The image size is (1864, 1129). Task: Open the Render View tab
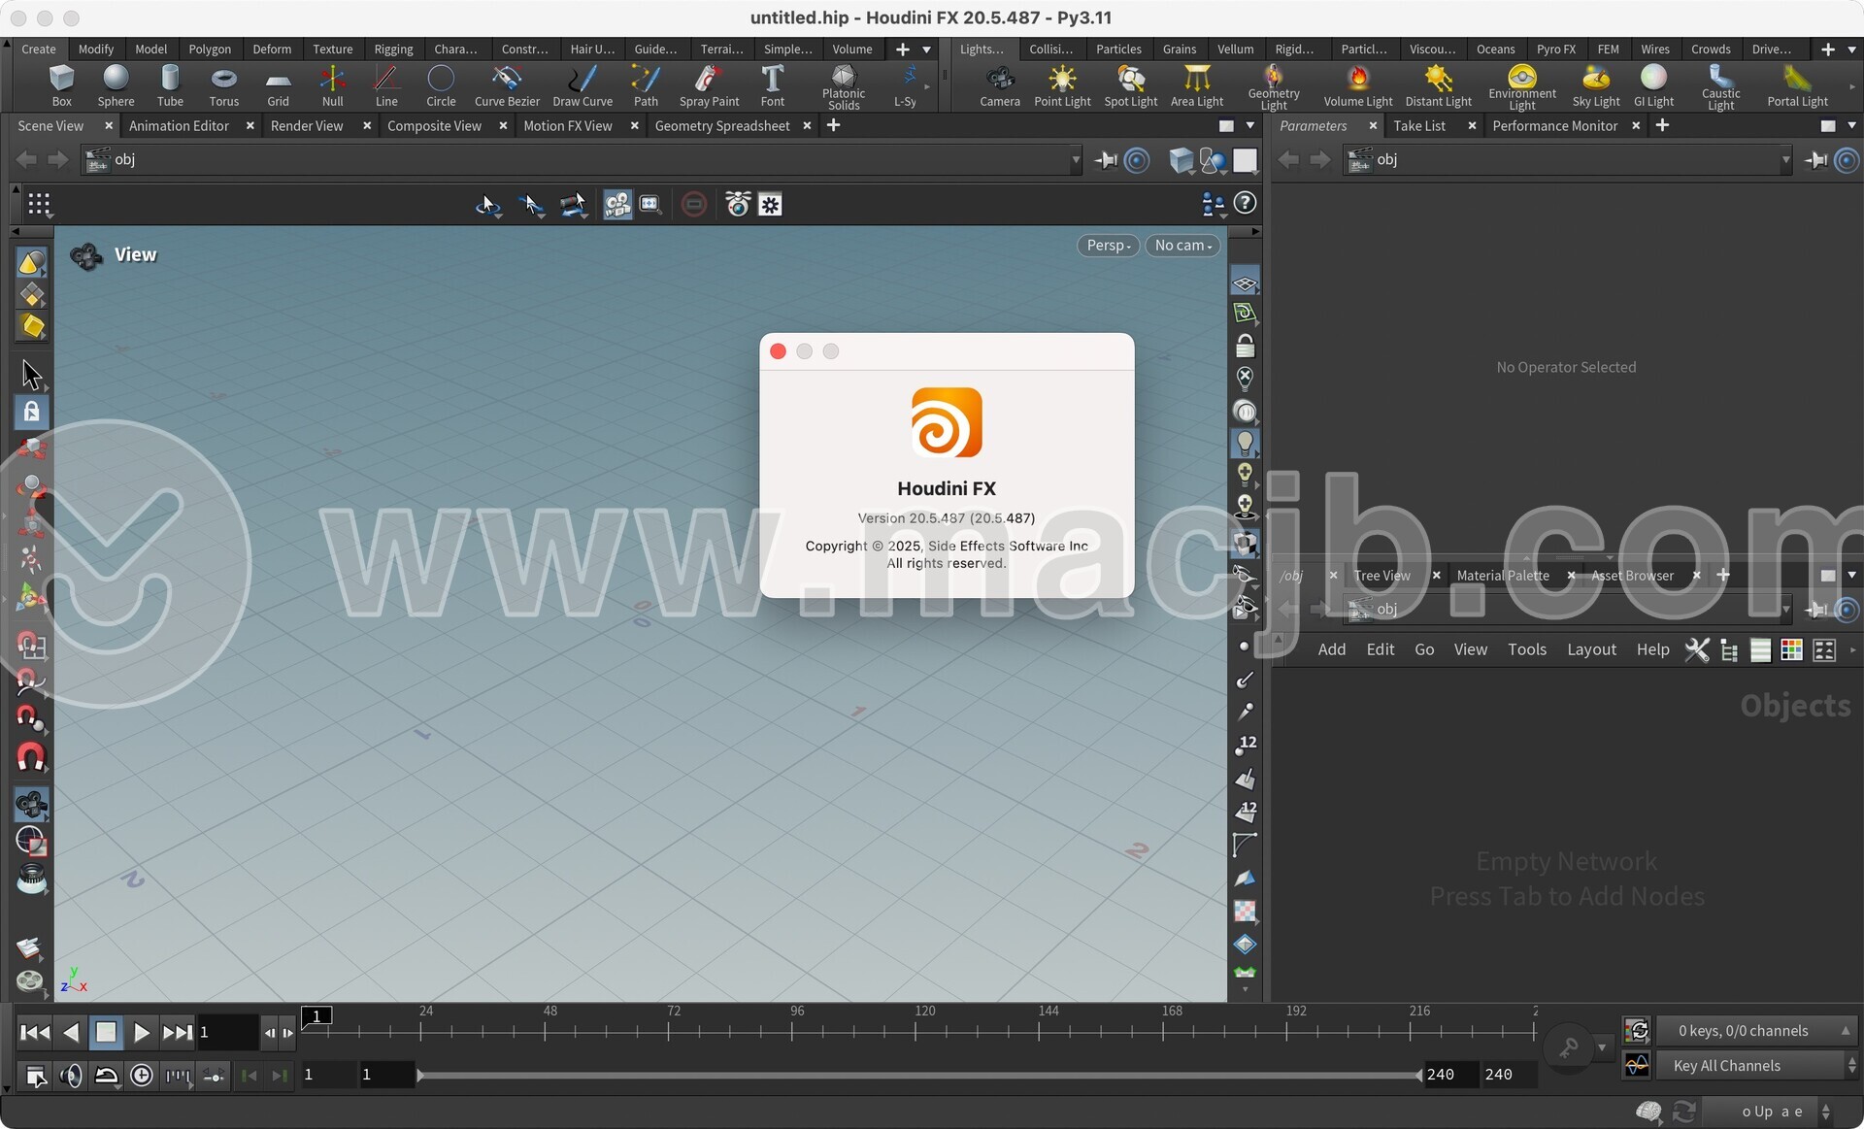point(307,126)
